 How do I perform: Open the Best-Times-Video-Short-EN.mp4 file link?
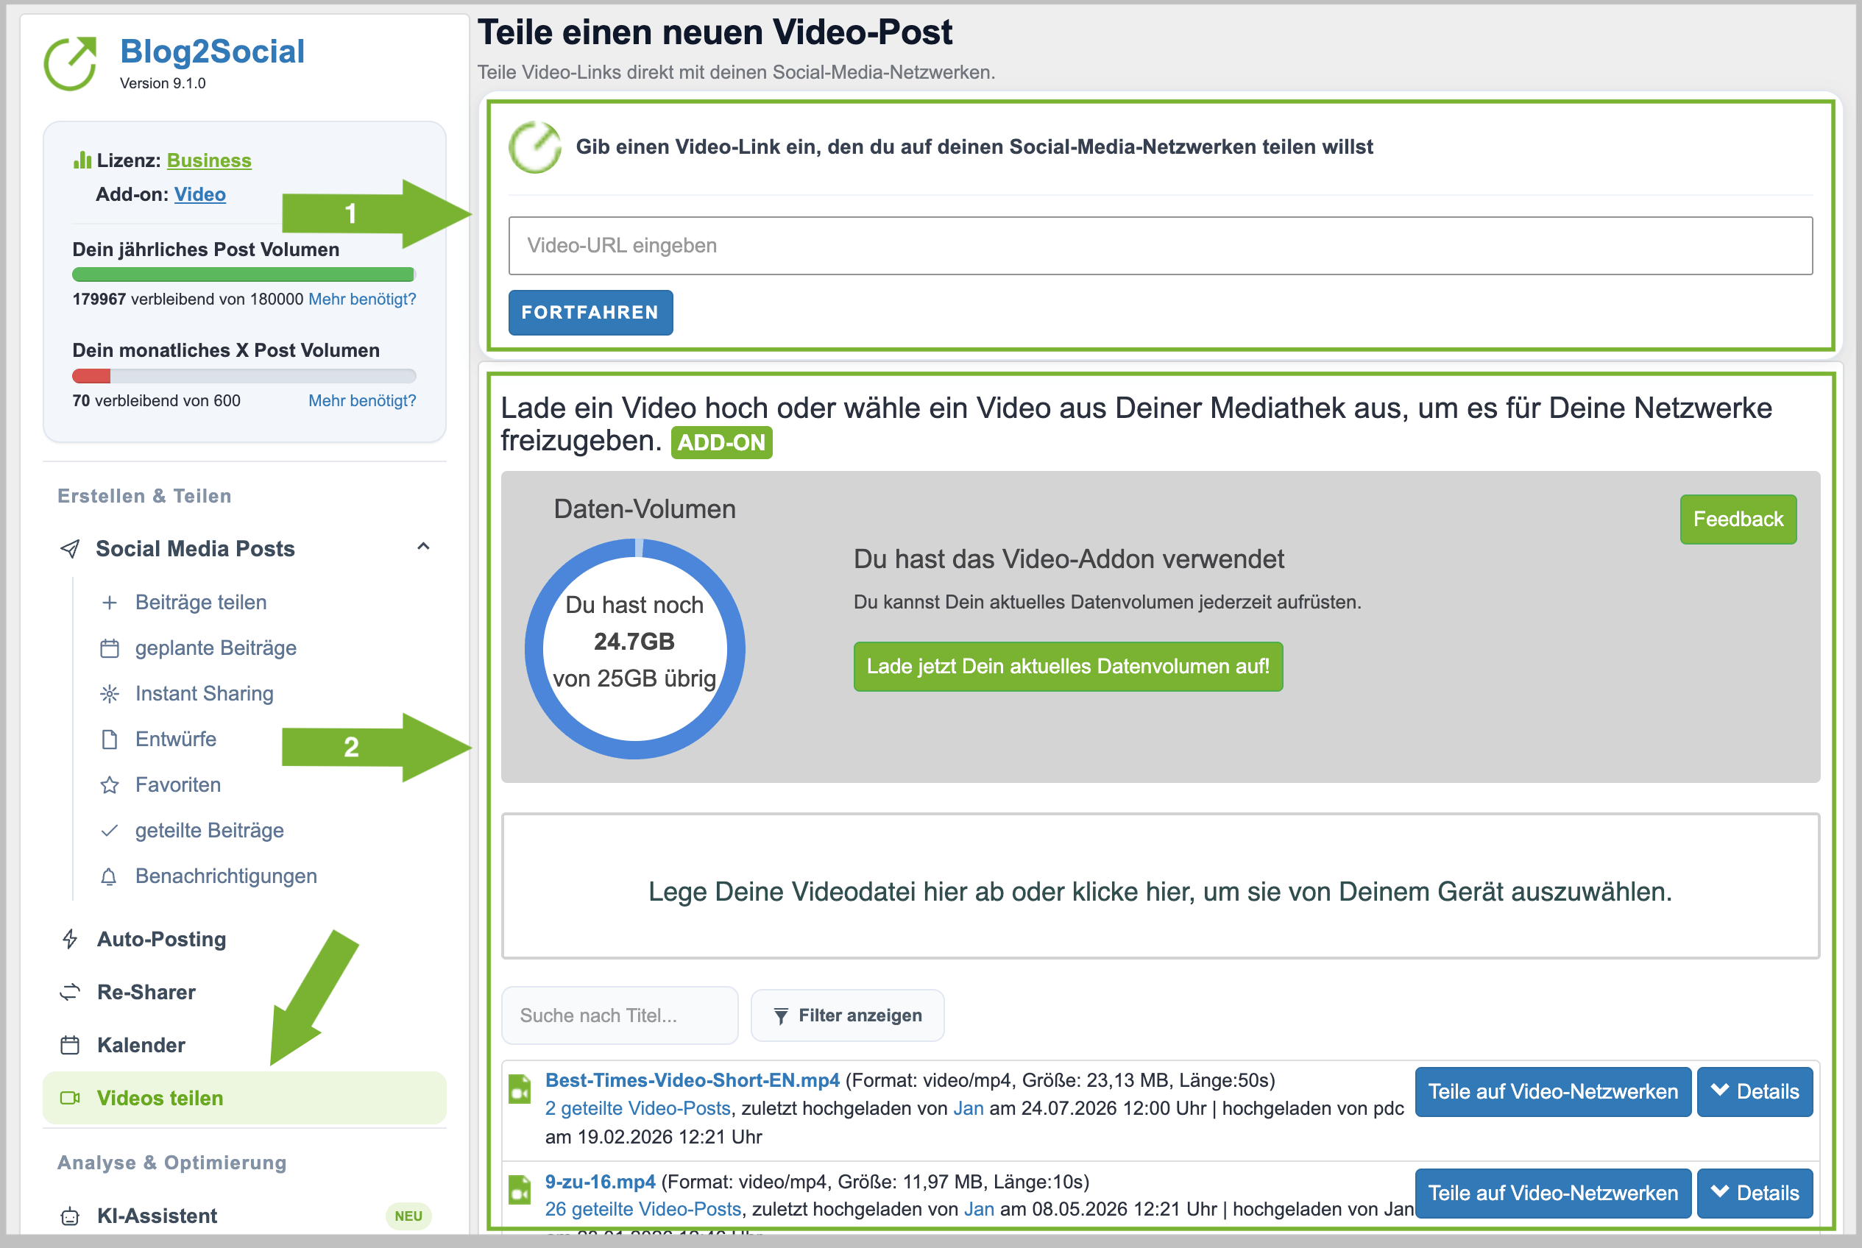[693, 1080]
